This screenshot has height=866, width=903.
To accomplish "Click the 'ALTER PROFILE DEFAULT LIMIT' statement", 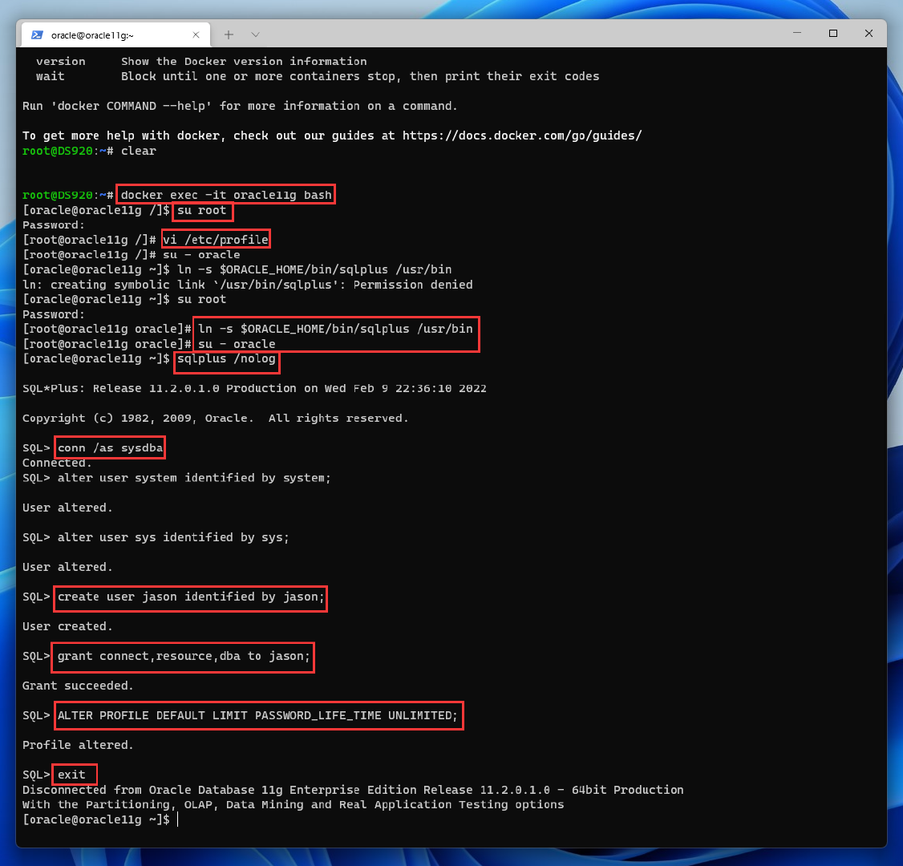I will coord(257,715).
